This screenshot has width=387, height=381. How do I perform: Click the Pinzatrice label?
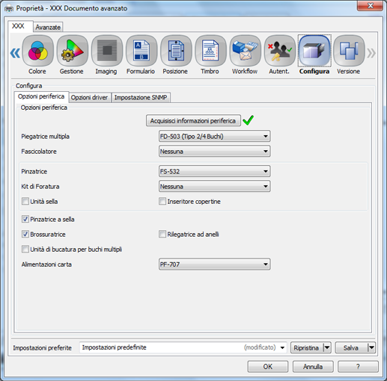coord(34,172)
